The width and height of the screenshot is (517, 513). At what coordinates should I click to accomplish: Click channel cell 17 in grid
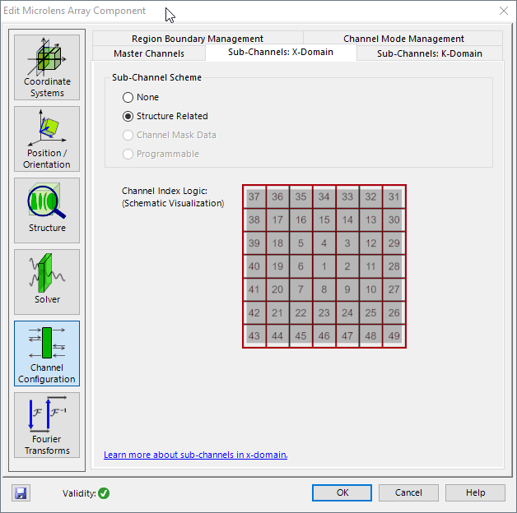[277, 220]
